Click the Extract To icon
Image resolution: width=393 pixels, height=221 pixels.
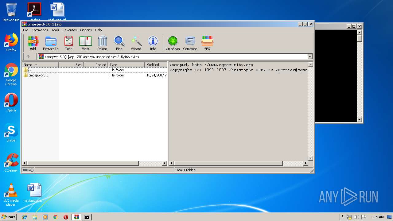click(x=51, y=43)
